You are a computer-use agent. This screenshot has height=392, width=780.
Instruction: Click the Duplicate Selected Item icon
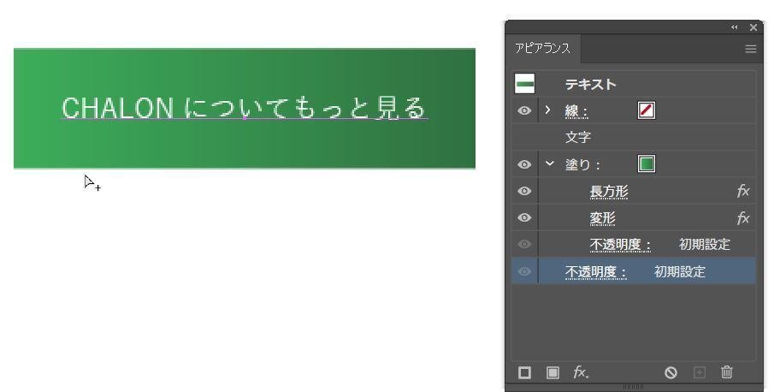pyautogui.click(x=700, y=372)
